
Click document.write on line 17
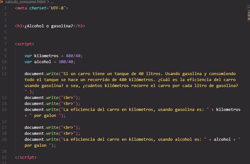click(41, 128)
